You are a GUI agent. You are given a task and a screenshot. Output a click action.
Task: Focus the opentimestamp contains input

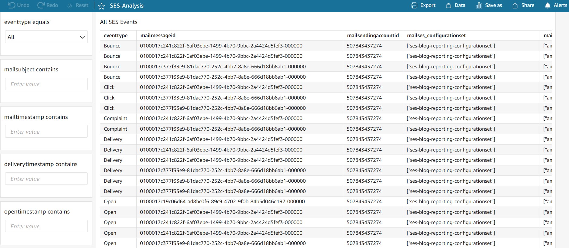click(x=46, y=226)
